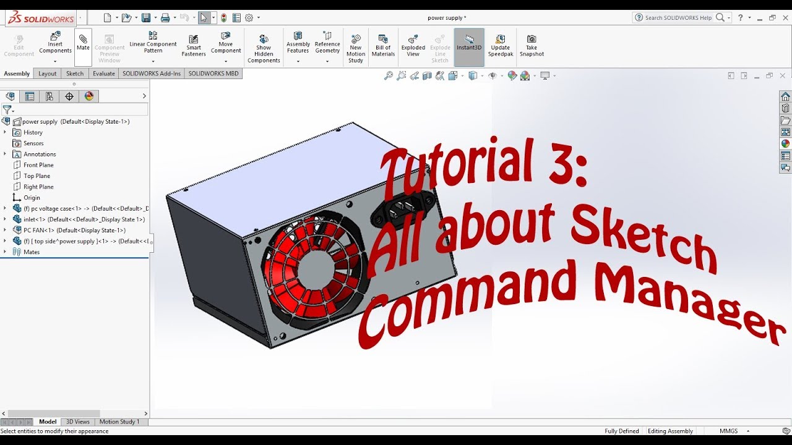Expand the Annotations node
Viewport: 792px width, 445px height.
[x=5, y=154]
